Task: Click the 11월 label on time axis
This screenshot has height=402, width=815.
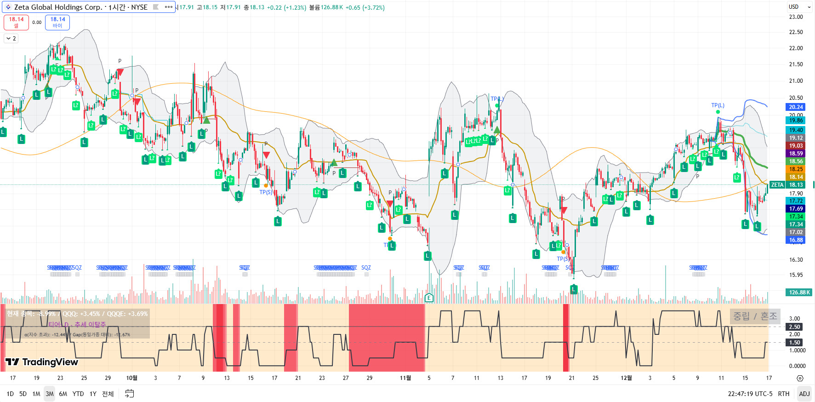Action: 405,378
